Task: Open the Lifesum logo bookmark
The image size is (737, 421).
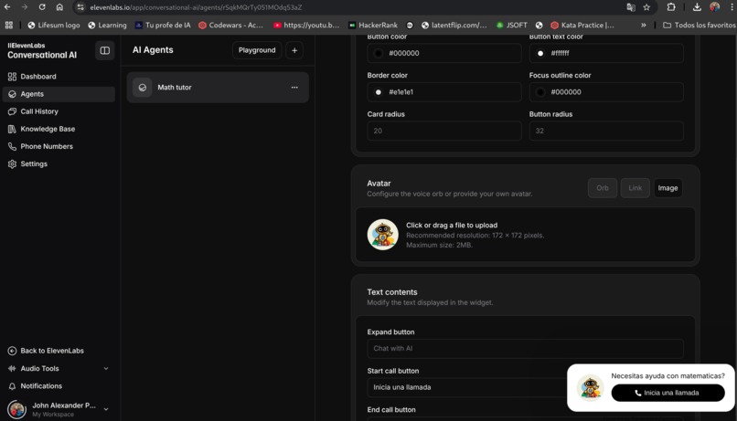Action: click(x=54, y=25)
